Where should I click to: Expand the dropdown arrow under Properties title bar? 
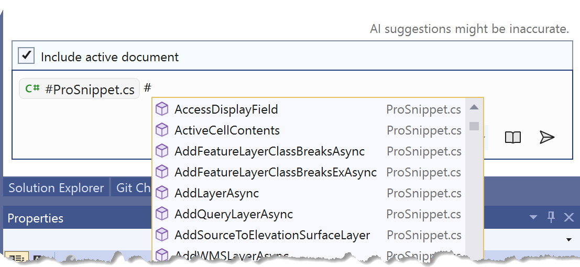pos(568,240)
